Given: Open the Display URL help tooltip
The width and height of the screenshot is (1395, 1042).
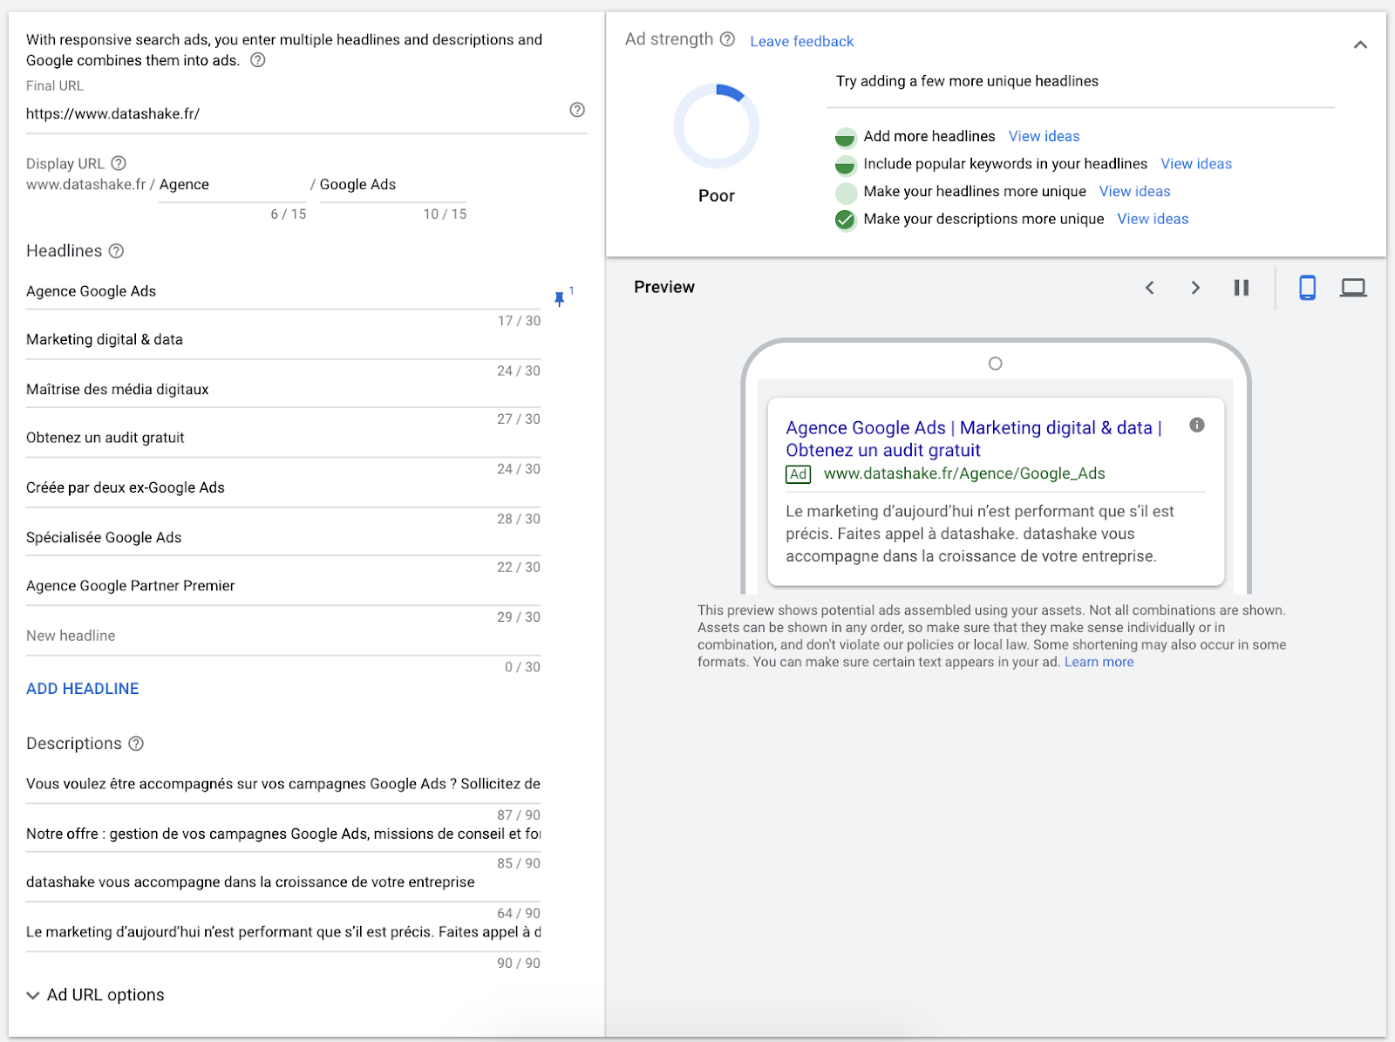Looking at the screenshot, I should tap(119, 162).
